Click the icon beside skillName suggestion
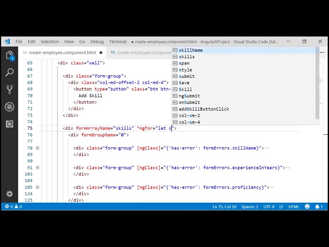 [175, 50]
